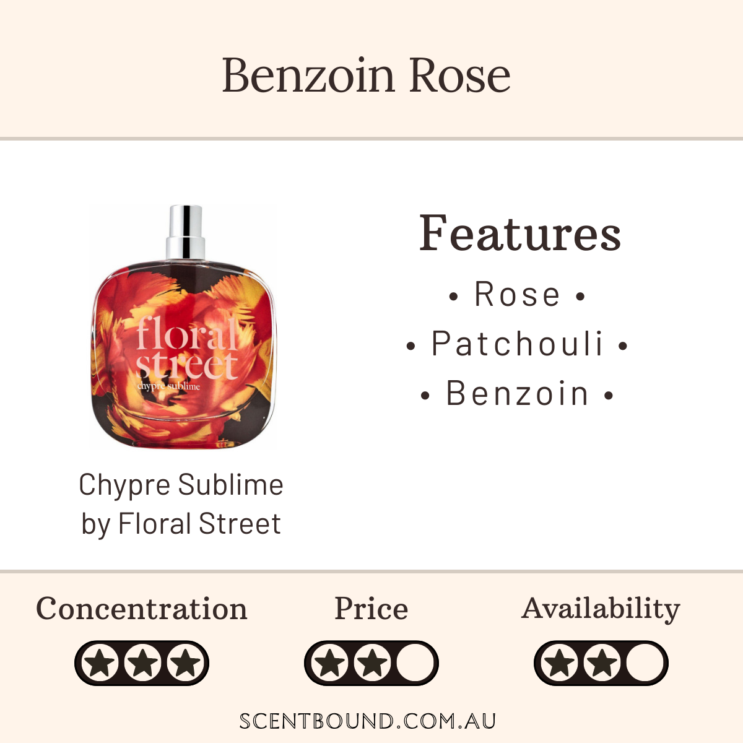
Task: Click the Availability rating label
Action: pyautogui.click(x=601, y=609)
